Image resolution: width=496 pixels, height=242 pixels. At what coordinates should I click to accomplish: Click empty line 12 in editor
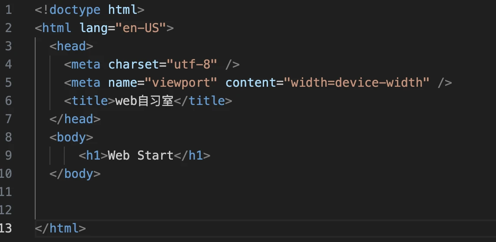(266, 210)
